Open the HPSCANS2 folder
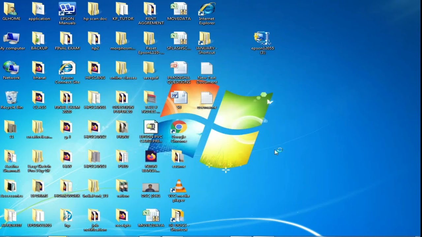 click(95, 129)
